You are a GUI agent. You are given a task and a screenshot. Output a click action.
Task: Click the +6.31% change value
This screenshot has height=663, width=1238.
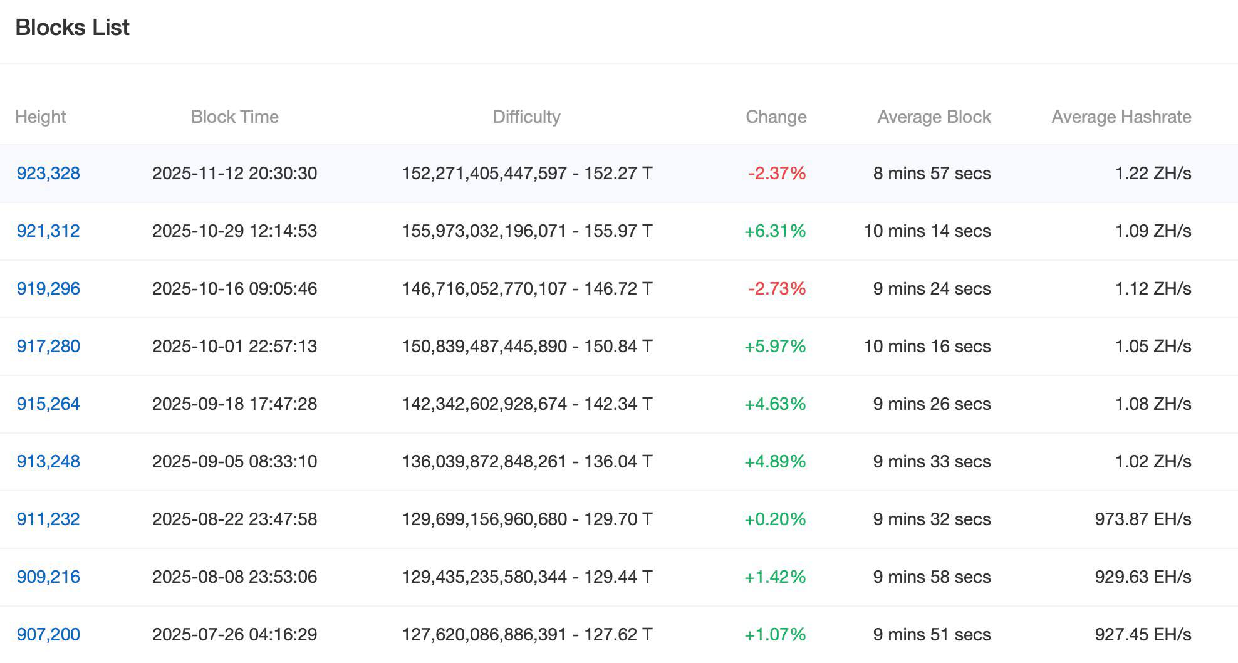[774, 231]
